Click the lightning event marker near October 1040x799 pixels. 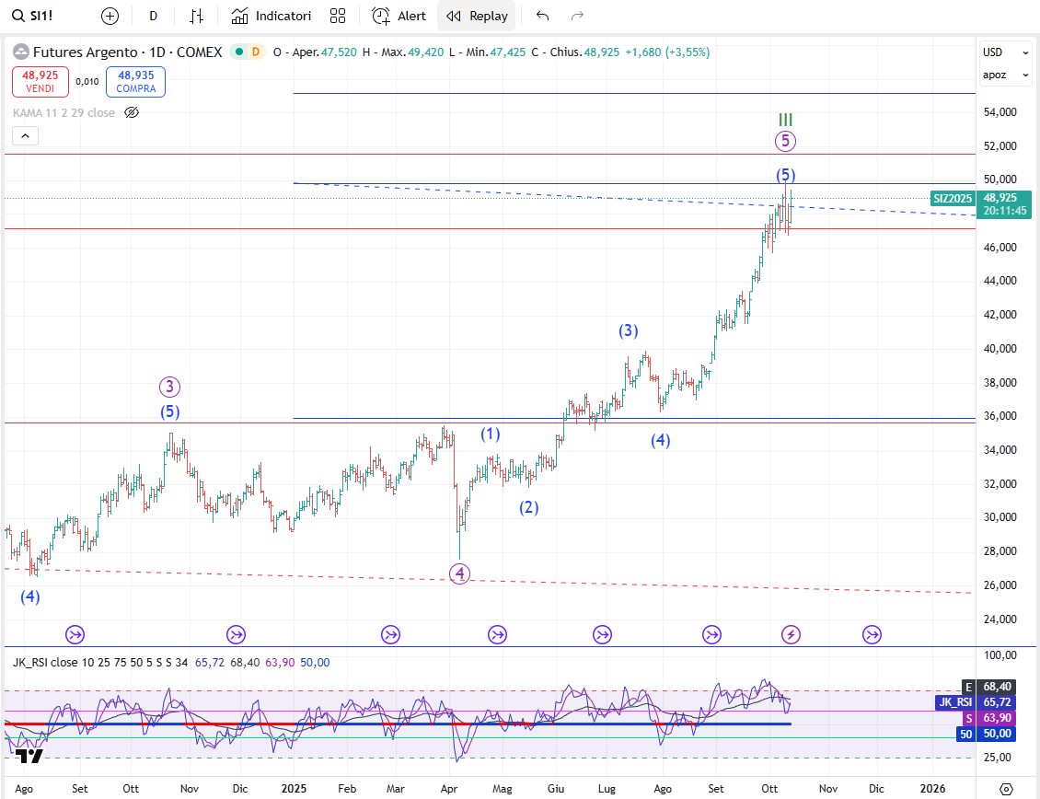791,633
